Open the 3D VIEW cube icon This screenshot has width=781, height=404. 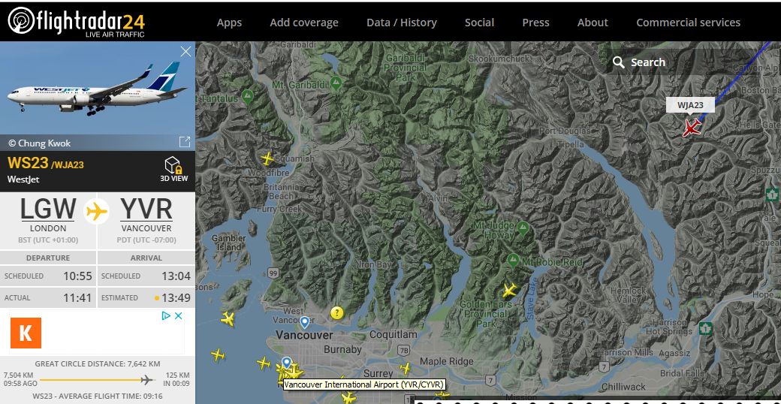coord(173,169)
